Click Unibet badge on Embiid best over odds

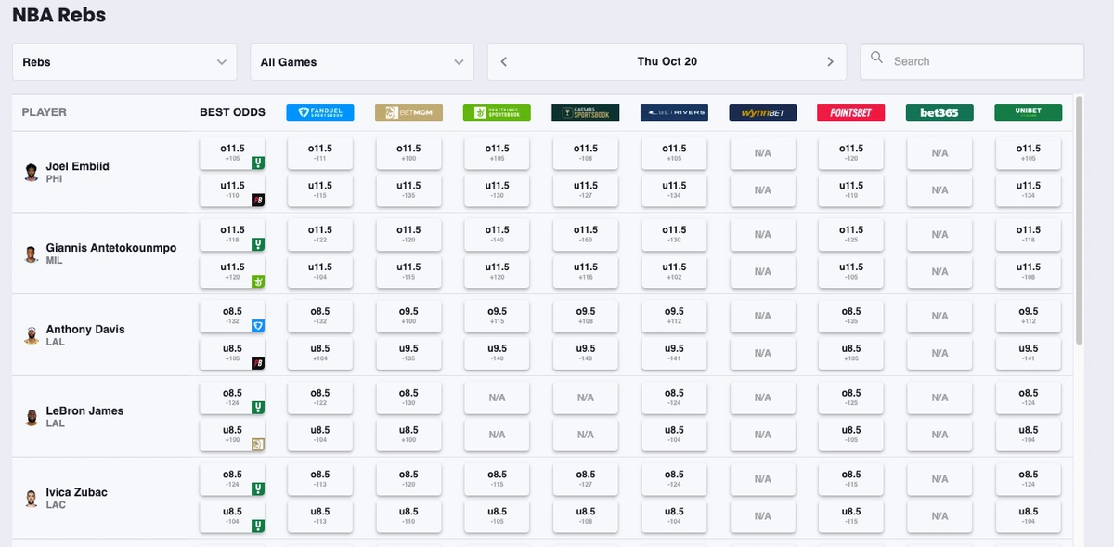tap(258, 163)
